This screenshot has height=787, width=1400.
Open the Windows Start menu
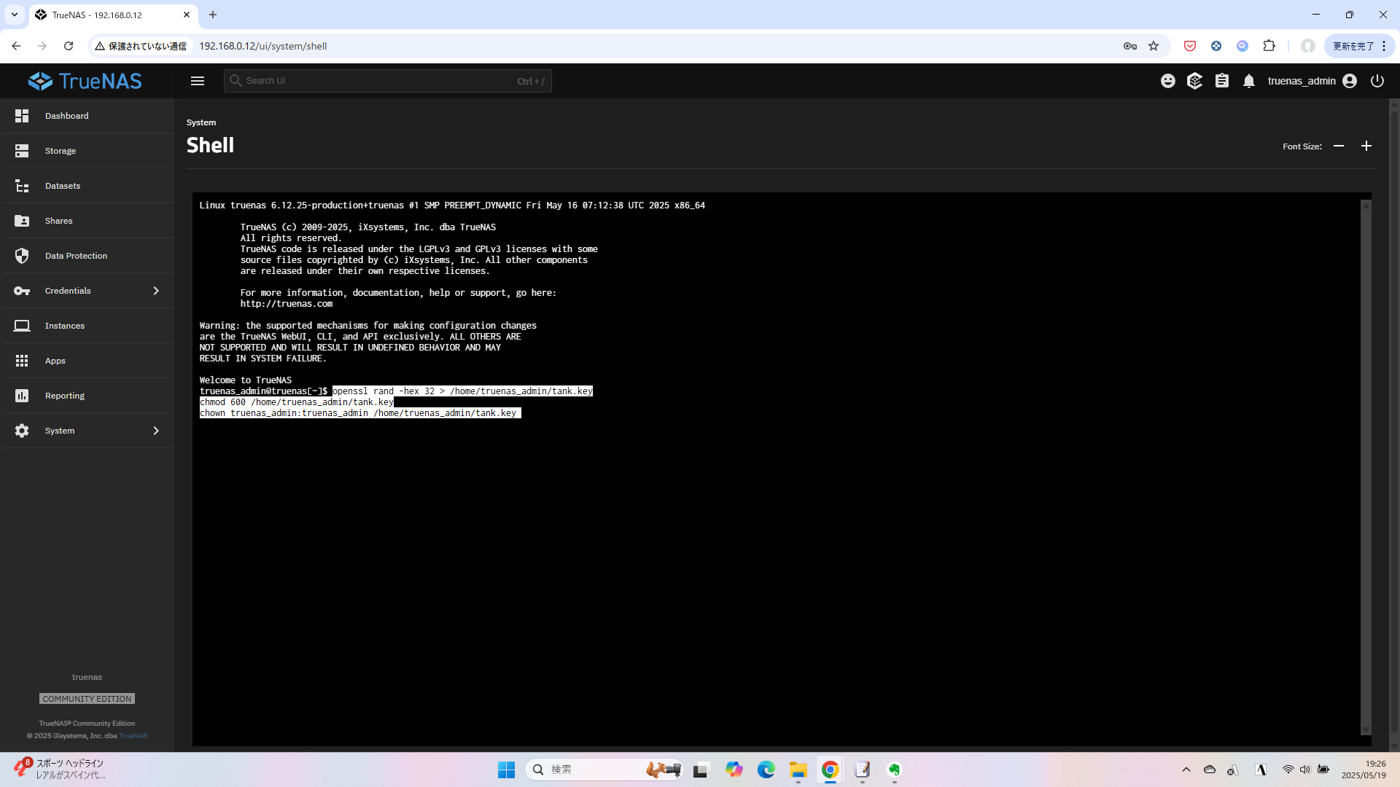coord(506,770)
